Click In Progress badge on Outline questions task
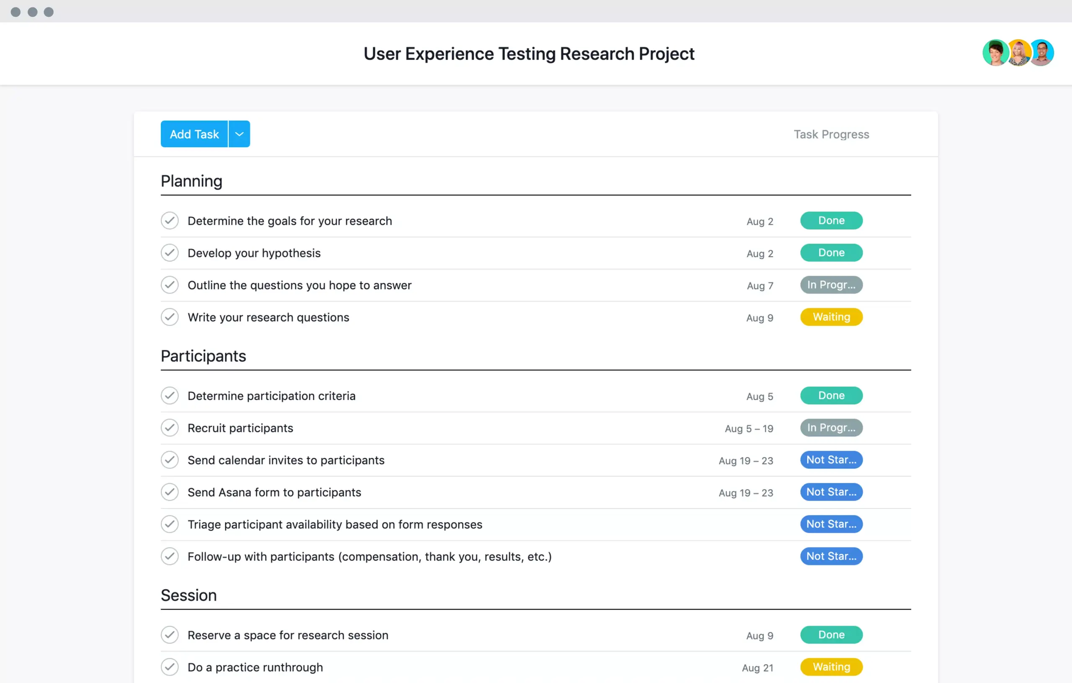1072x683 pixels. click(x=831, y=284)
